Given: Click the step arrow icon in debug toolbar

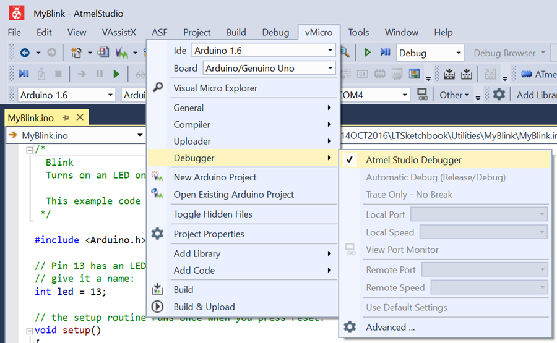Looking at the screenshot, I should point(82,74).
